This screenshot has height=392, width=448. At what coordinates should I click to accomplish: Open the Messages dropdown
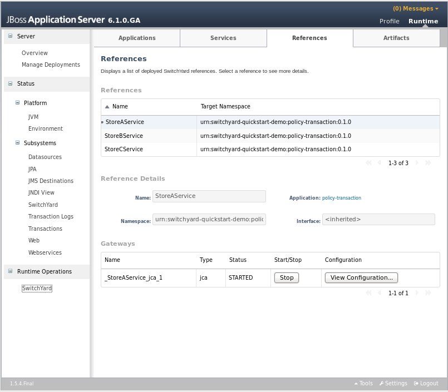(x=415, y=8)
